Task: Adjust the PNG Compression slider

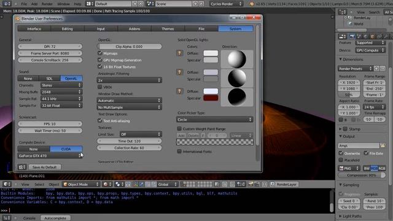Action: (362, 175)
